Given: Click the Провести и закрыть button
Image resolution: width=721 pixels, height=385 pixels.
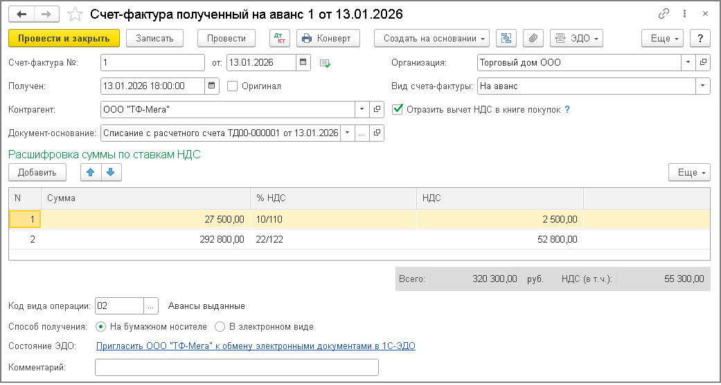Looking at the screenshot, I should click(x=64, y=38).
